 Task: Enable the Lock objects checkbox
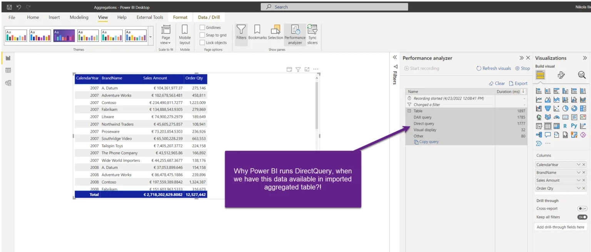pyautogui.click(x=202, y=43)
